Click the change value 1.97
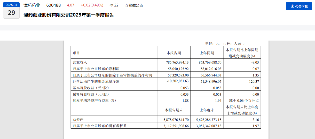 pyautogui.click(x=256, y=126)
